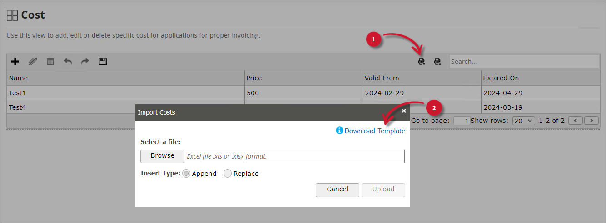The width and height of the screenshot is (606, 223).
Task: Go to the next page arrow
Action: coord(591,121)
